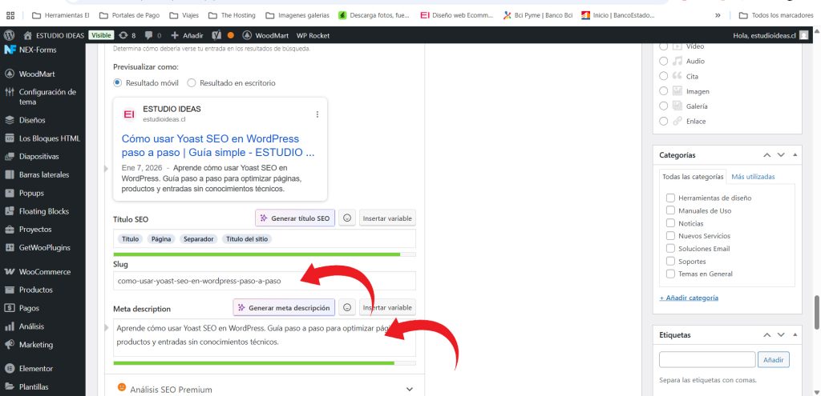Select Resultado en escritorio preview
The height and width of the screenshot is (396, 821).
192,83
